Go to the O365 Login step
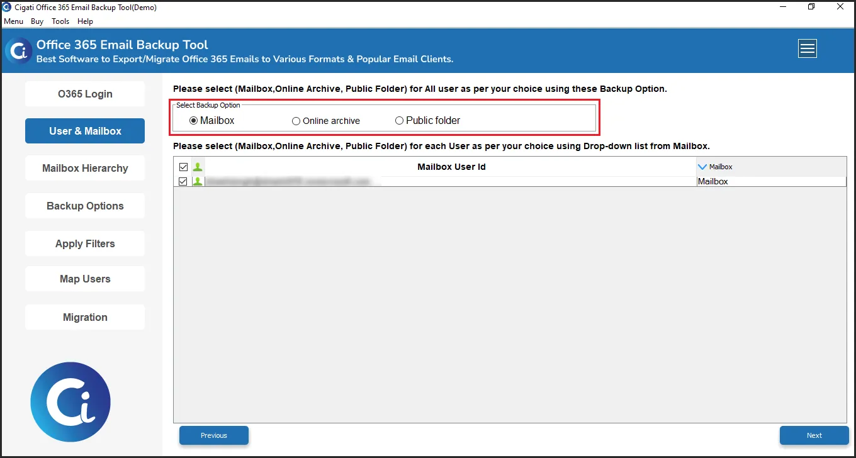The image size is (856, 458). pyautogui.click(x=85, y=94)
